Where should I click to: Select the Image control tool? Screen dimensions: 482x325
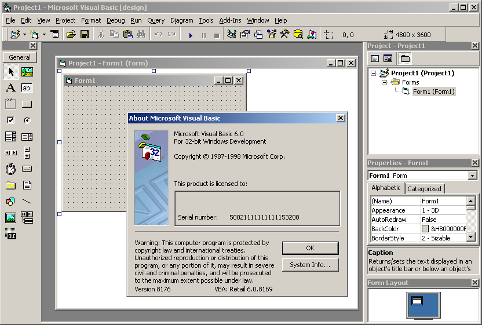coord(11,217)
